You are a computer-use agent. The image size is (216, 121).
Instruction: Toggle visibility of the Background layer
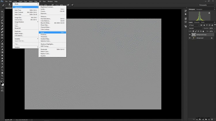pyautogui.click(x=190, y=38)
